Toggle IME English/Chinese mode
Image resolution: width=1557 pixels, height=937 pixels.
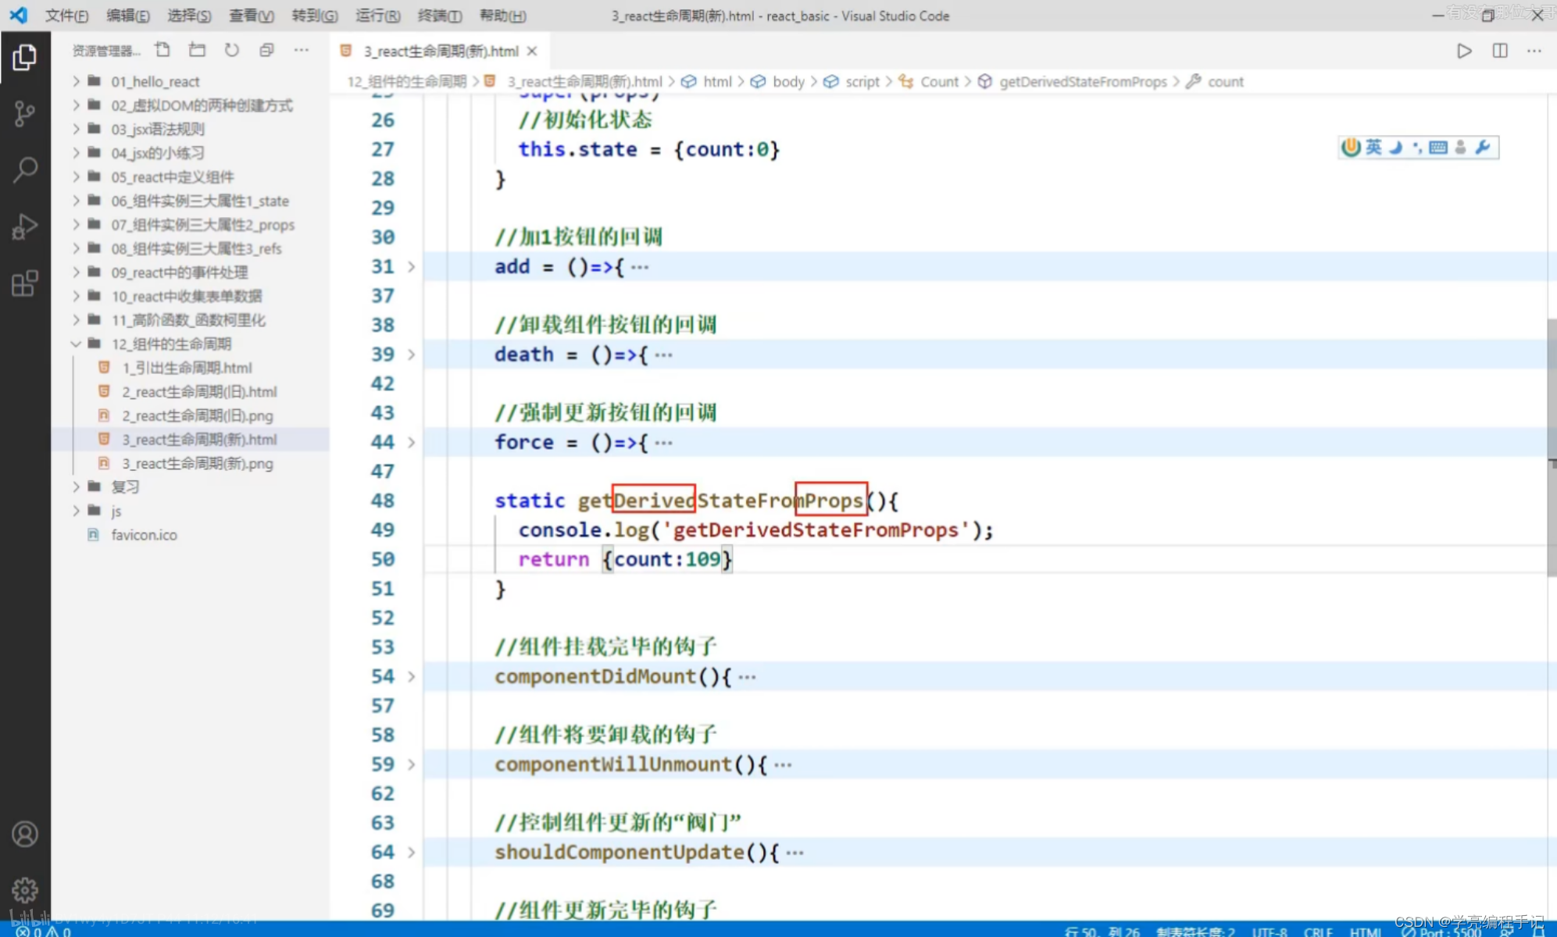(1373, 147)
